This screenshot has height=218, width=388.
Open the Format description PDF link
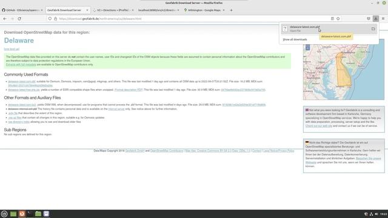point(129,90)
